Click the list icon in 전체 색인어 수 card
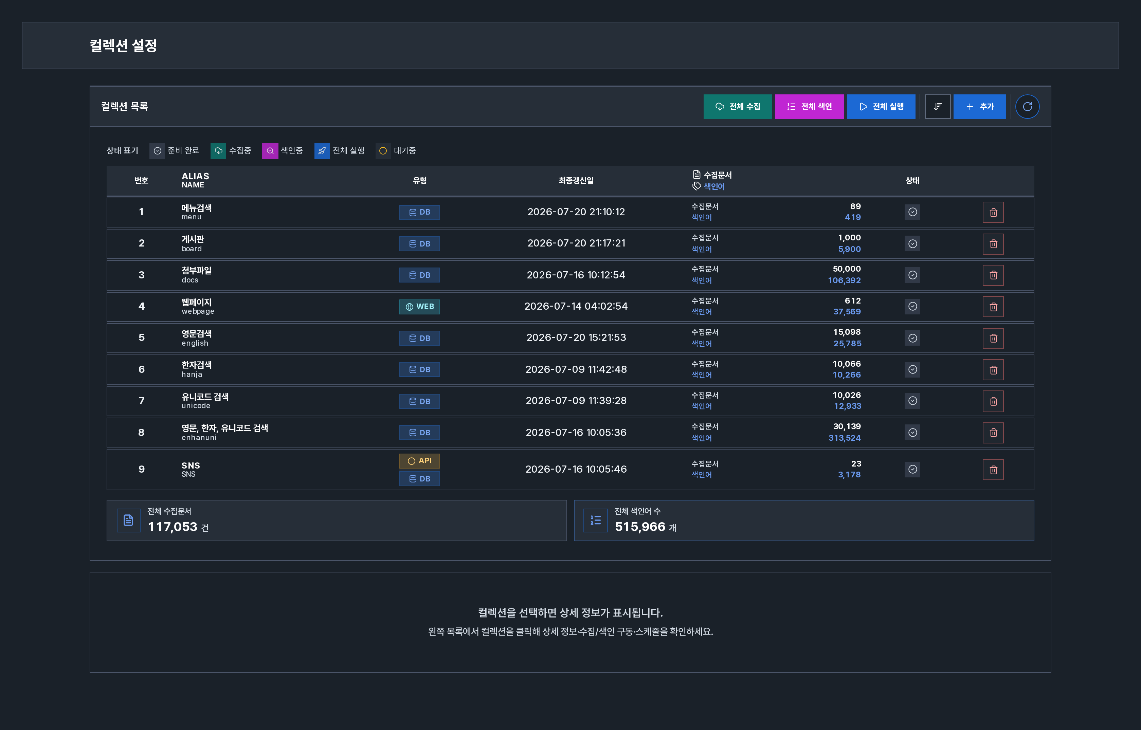 click(x=596, y=521)
